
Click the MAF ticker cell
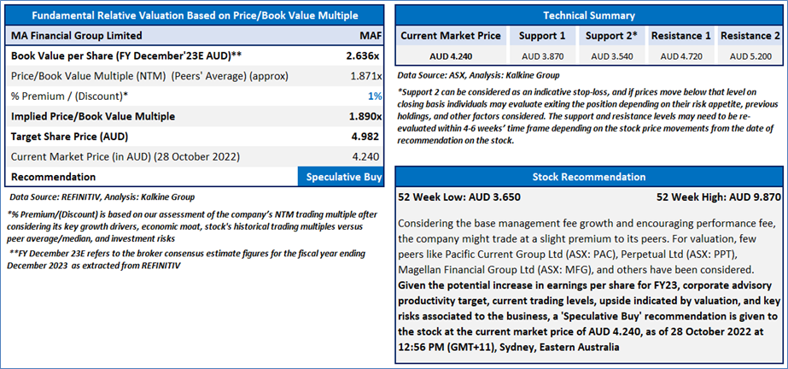(371, 36)
